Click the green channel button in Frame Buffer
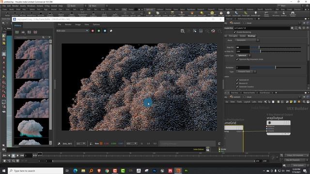This screenshot has width=310, height=174. click(x=99, y=31)
